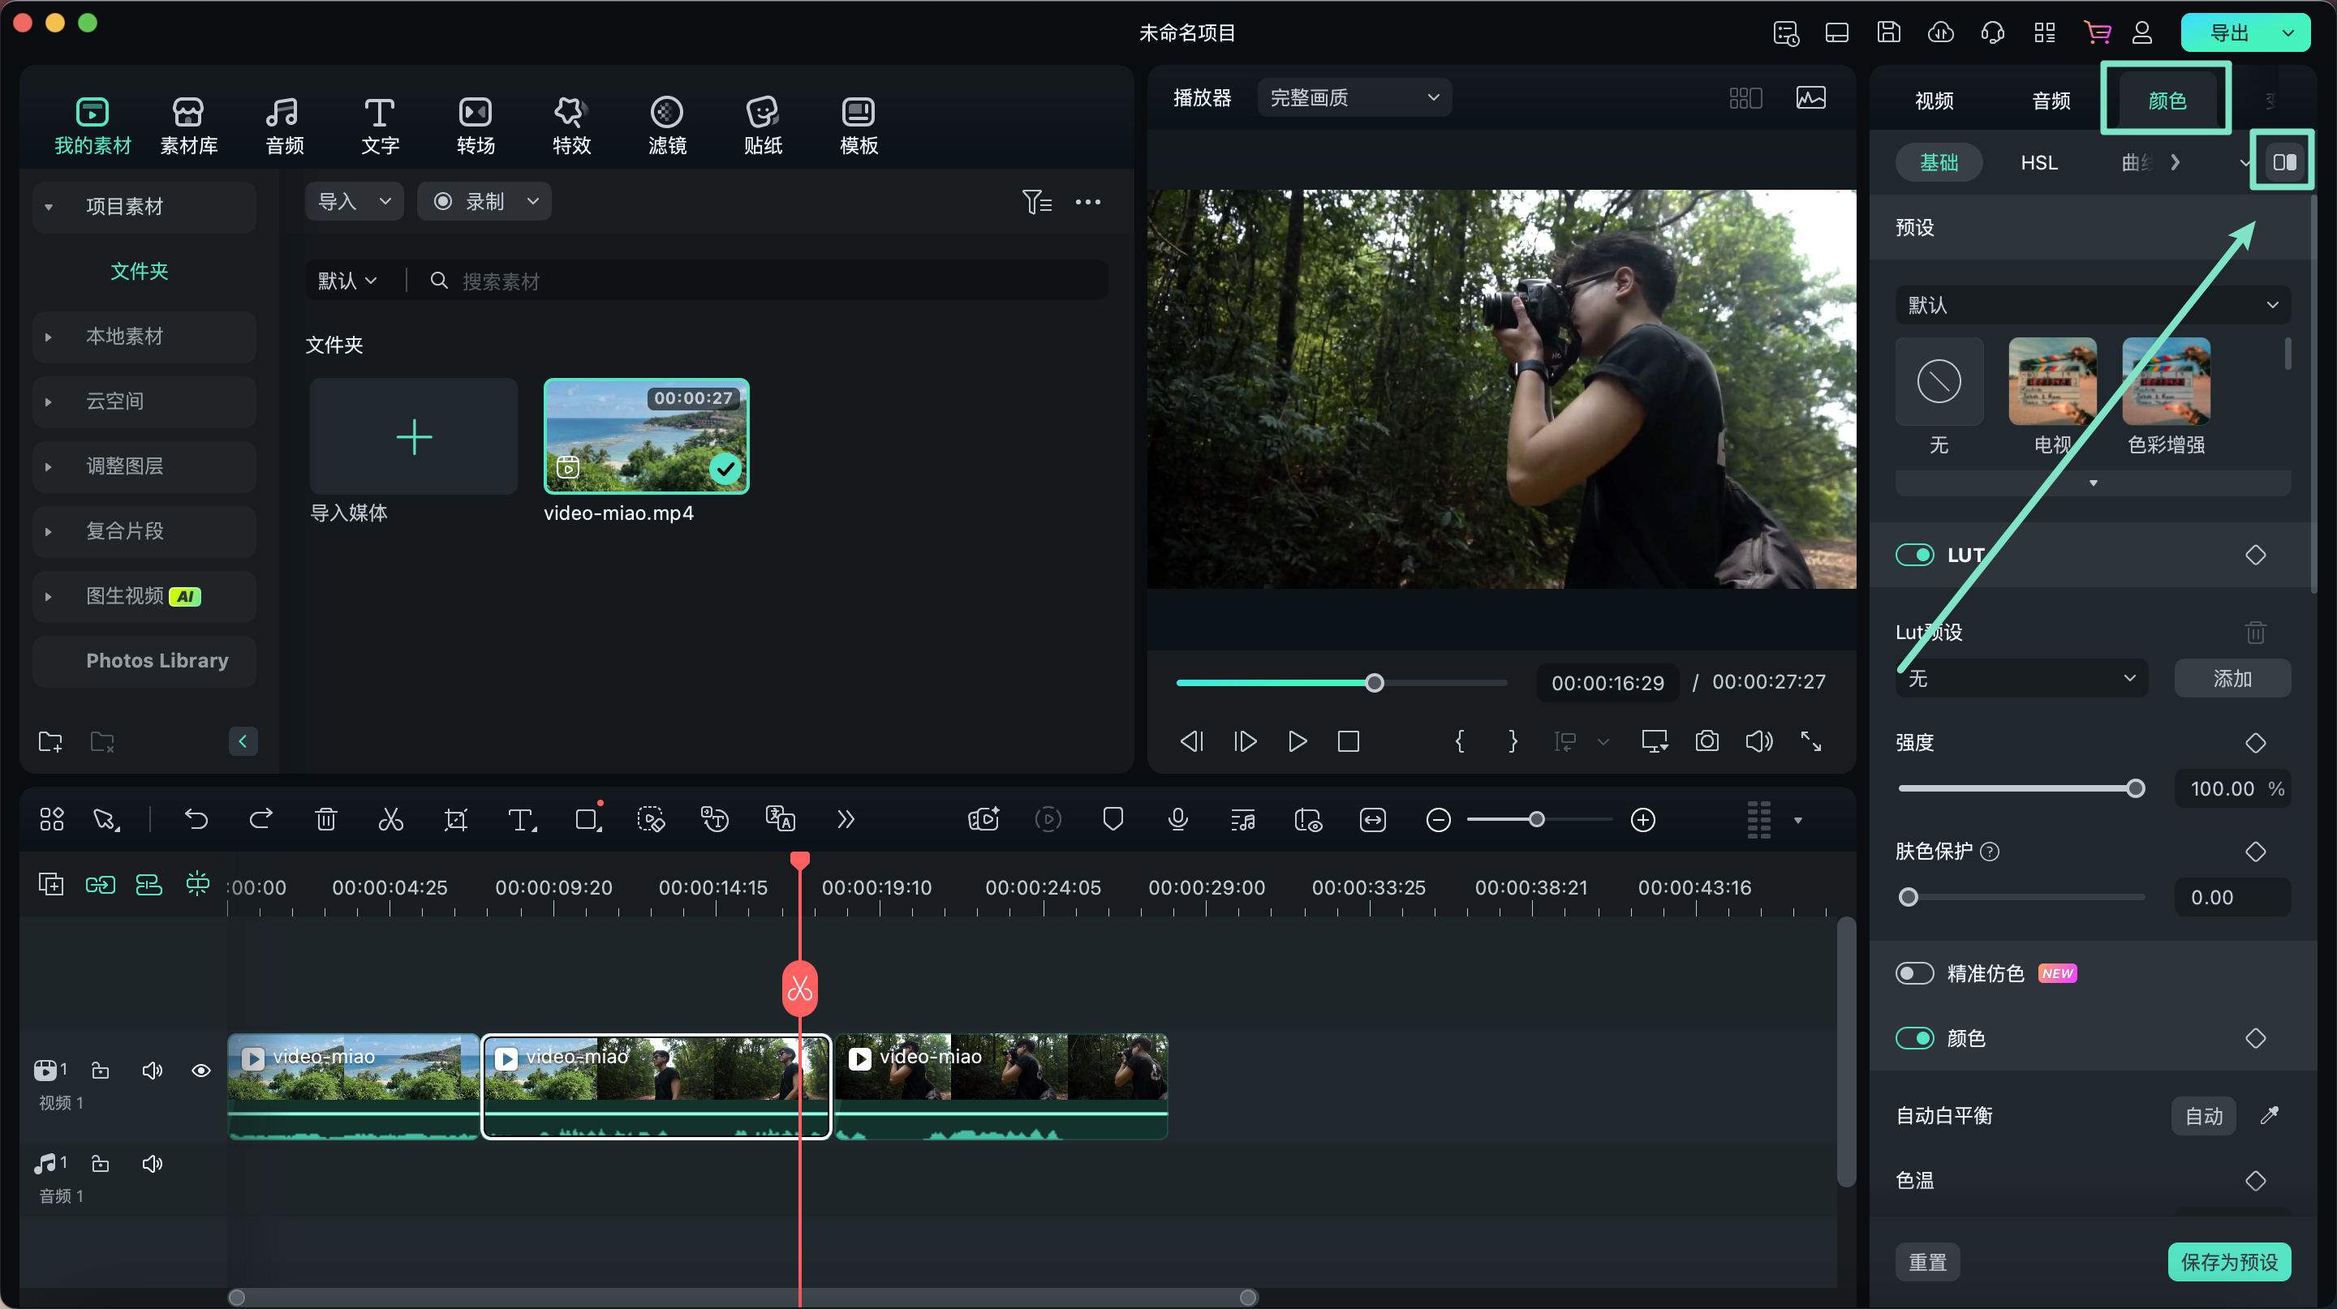
Task: Record voiceover with the microphone icon
Action: 1177,819
